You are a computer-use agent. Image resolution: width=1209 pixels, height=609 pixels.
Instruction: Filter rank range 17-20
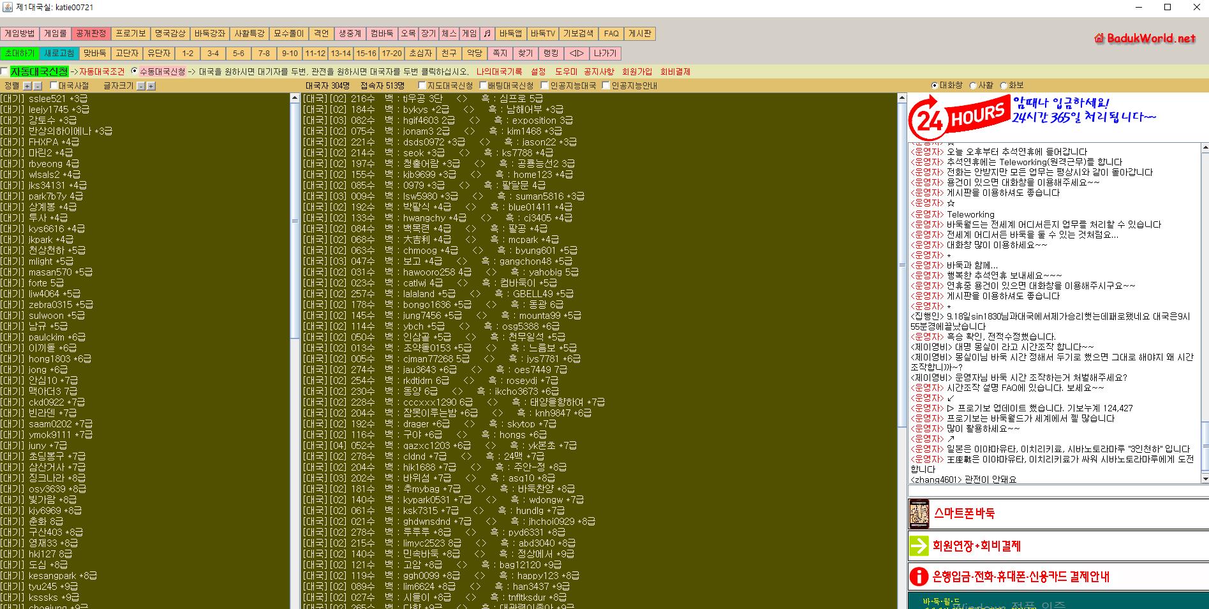click(x=392, y=54)
